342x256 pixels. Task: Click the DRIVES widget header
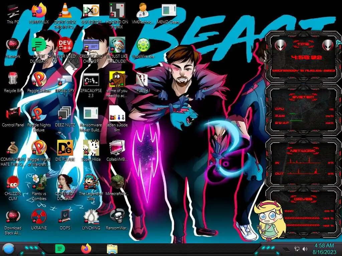pyautogui.click(x=303, y=199)
